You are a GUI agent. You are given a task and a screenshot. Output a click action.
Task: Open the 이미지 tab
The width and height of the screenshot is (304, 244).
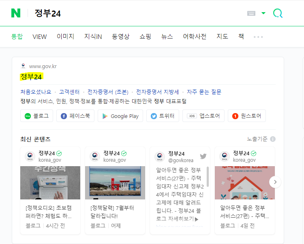pos(65,36)
